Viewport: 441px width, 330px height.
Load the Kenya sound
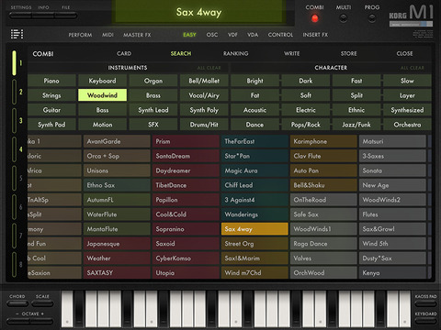coord(392,272)
